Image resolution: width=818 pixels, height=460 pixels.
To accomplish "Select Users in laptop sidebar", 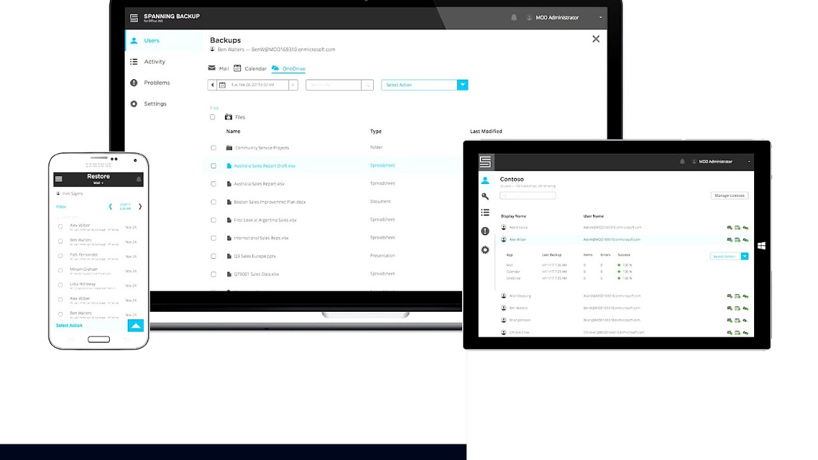I will coord(163,41).
